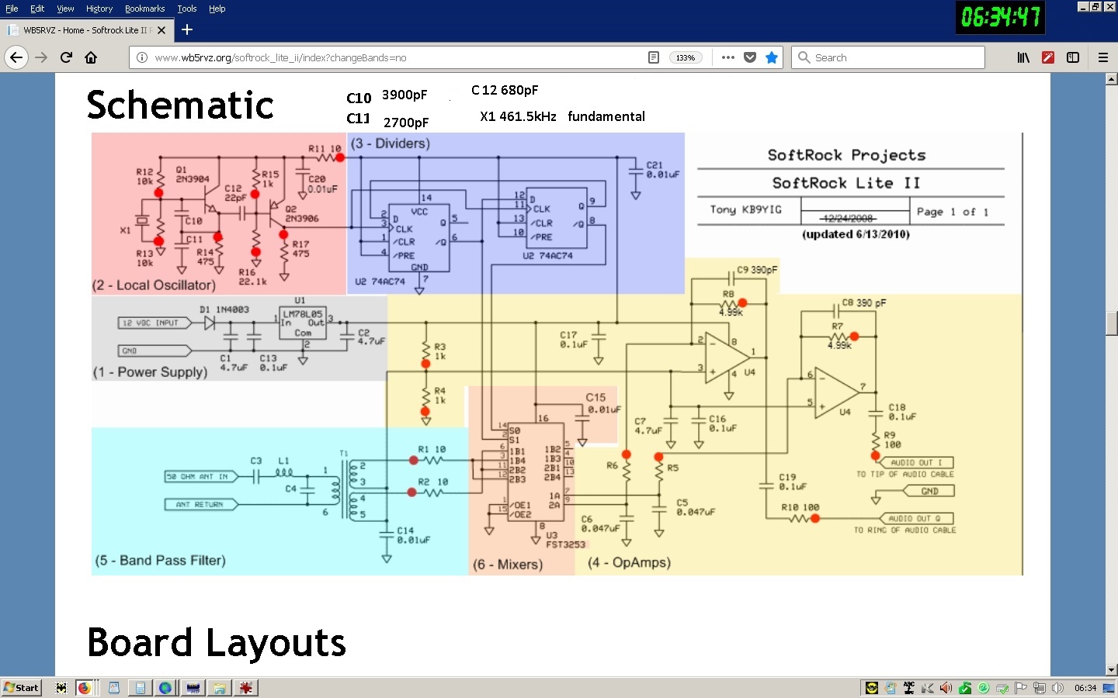Image resolution: width=1118 pixels, height=698 pixels.
Task: Save page to Pocket
Action: (750, 57)
